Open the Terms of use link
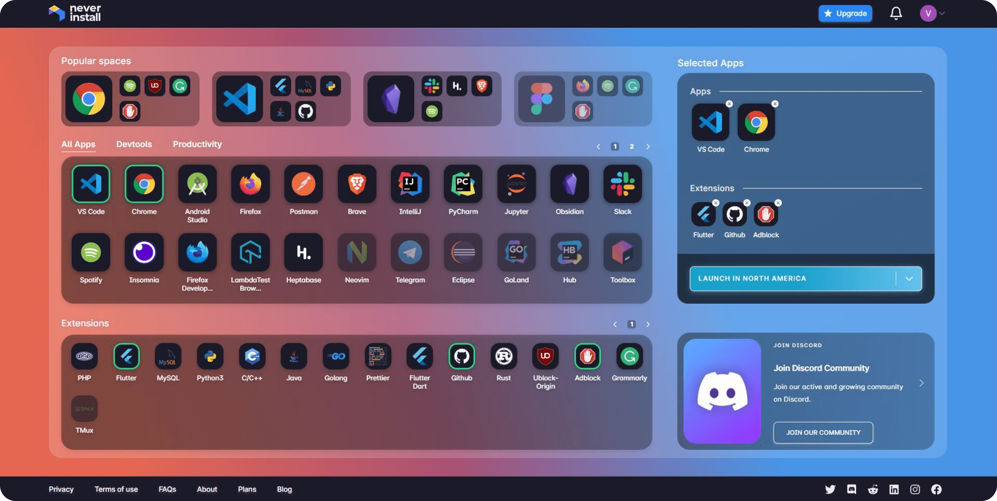This screenshot has height=501, width=997. pos(116,489)
